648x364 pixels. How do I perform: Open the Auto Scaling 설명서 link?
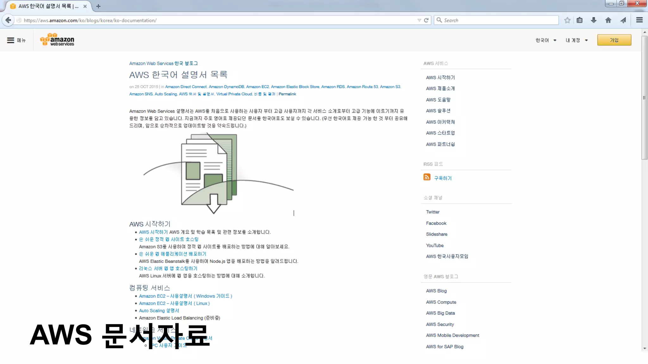(159, 311)
